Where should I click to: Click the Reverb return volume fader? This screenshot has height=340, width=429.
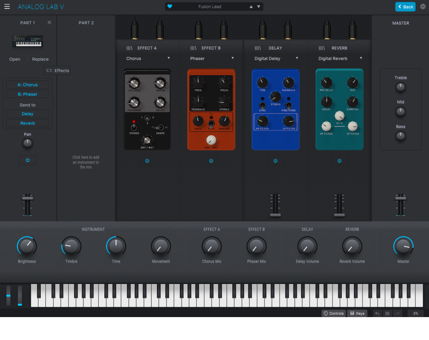[339, 215]
